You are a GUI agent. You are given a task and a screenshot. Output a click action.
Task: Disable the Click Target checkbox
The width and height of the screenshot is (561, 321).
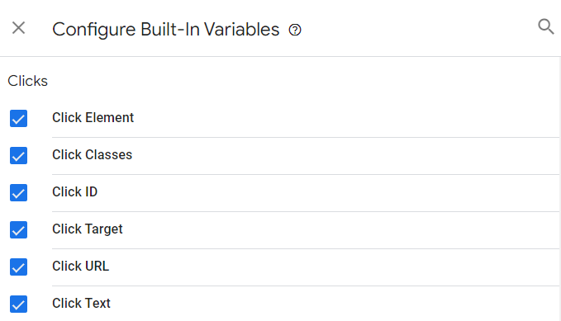19,230
